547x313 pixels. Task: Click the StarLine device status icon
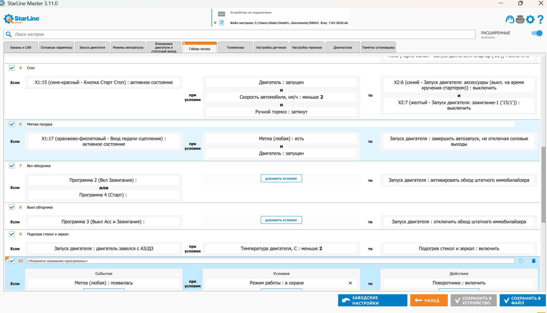(x=222, y=14)
